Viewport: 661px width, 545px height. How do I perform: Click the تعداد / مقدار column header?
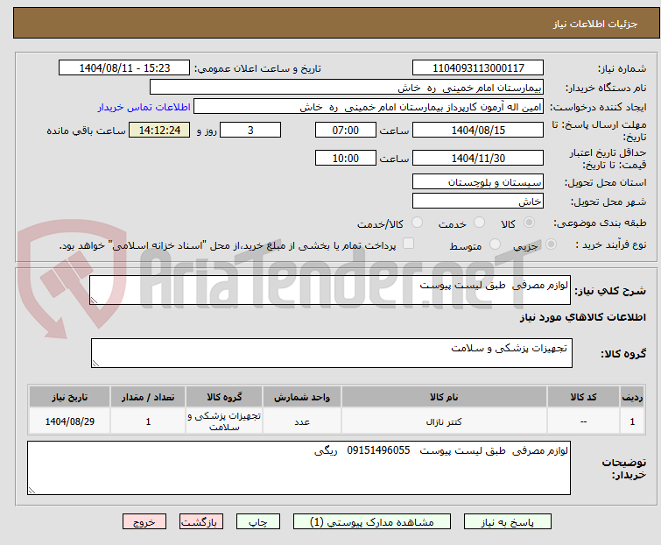coord(148,397)
